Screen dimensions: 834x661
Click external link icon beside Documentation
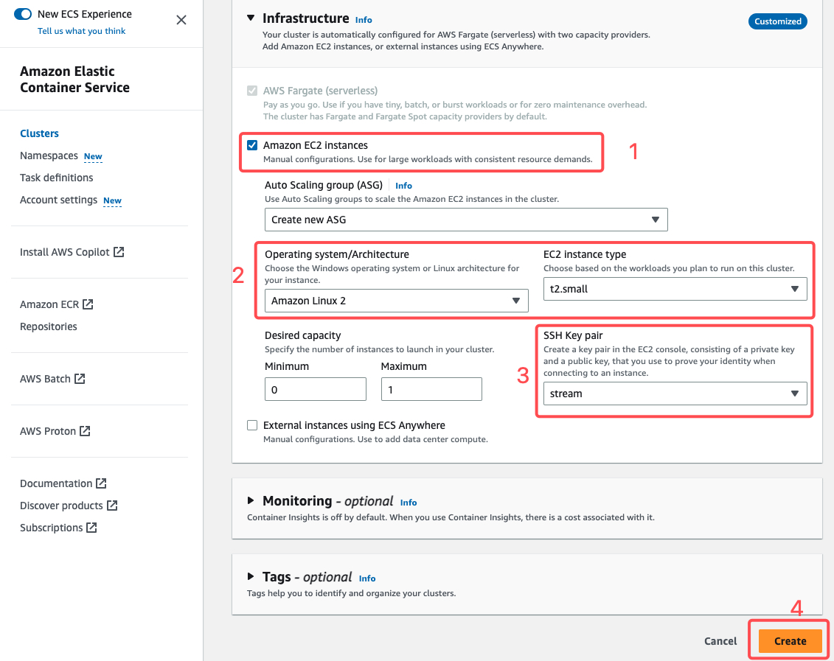click(x=102, y=483)
